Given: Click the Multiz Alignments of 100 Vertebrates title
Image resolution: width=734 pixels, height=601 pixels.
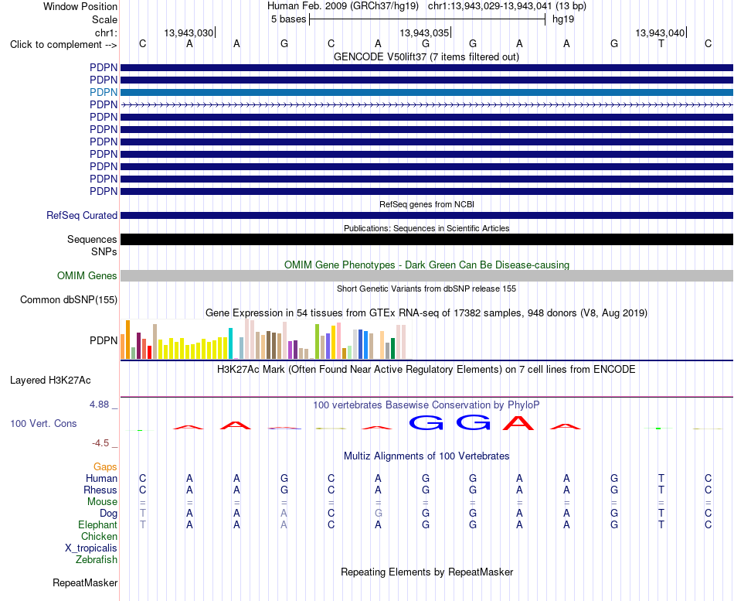Looking at the screenshot, I should click(x=426, y=456).
